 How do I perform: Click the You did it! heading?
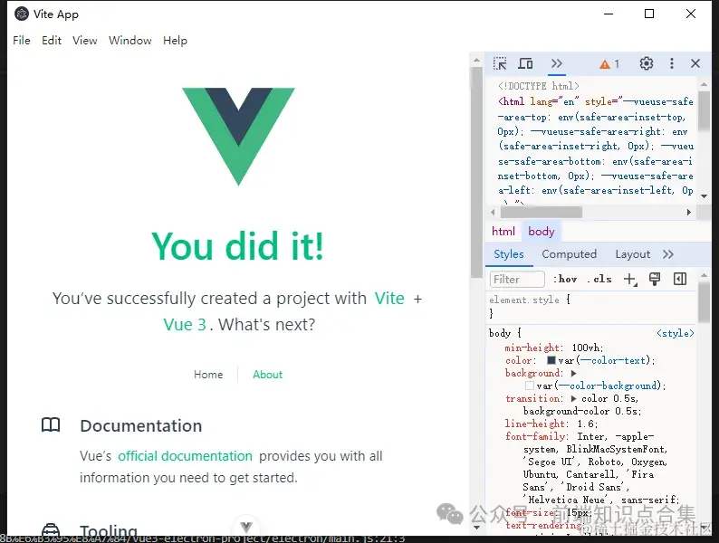pyautogui.click(x=238, y=246)
